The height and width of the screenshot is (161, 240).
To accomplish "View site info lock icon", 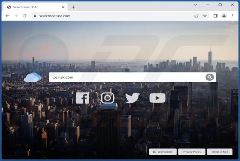I will pyautogui.click(x=35, y=16).
